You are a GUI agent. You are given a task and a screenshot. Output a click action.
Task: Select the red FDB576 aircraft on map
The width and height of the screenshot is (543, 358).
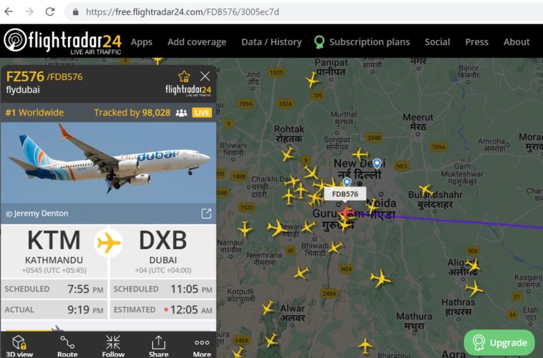[x=346, y=212]
